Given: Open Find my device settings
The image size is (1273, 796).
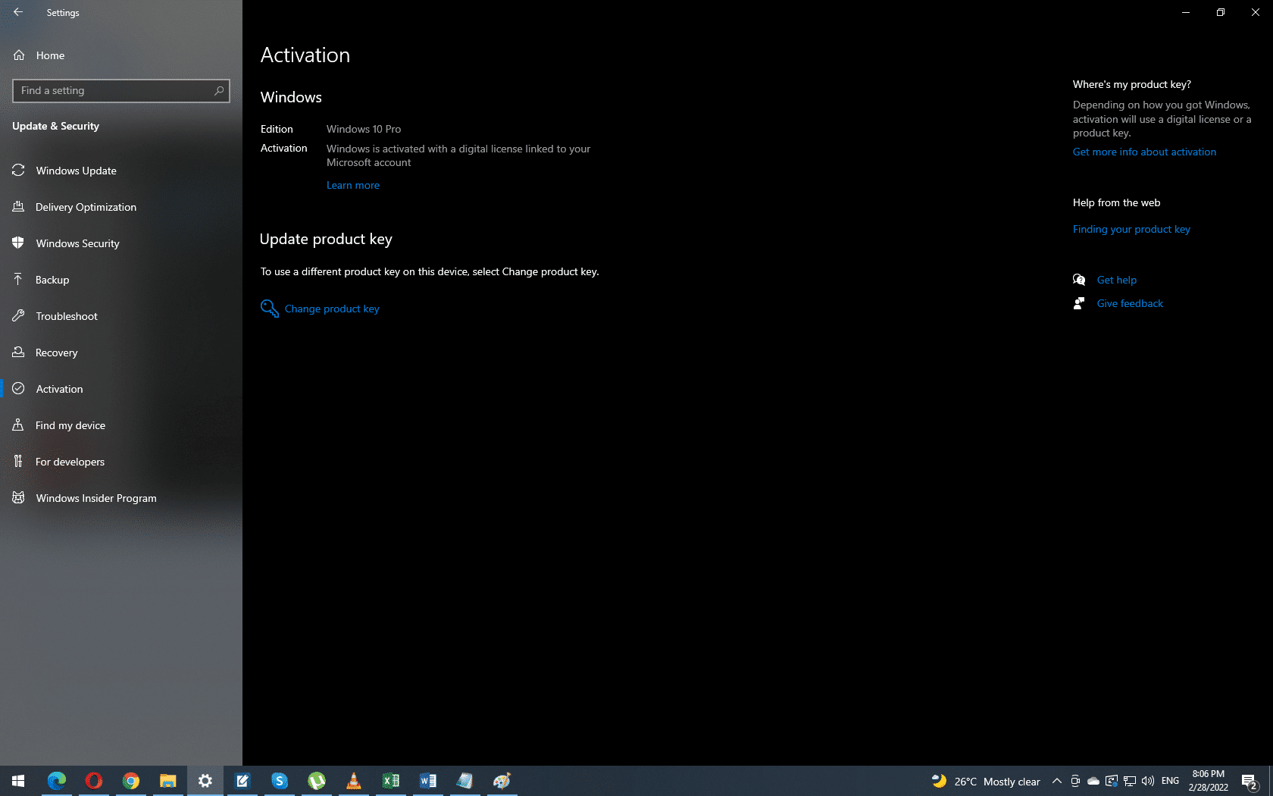Looking at the screenshot, I should pyautogui.click(x=70, y=425).
